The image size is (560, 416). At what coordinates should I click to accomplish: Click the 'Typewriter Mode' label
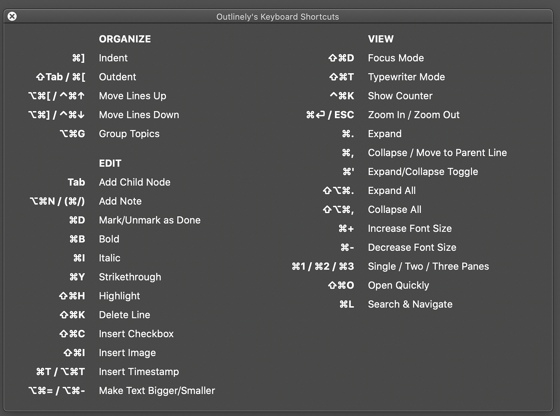tap(406, 77)
